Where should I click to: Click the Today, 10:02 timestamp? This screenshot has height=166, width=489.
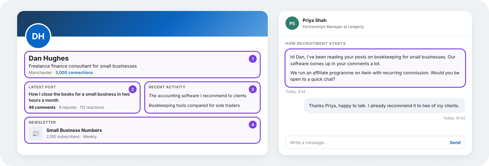pos(454,118)
